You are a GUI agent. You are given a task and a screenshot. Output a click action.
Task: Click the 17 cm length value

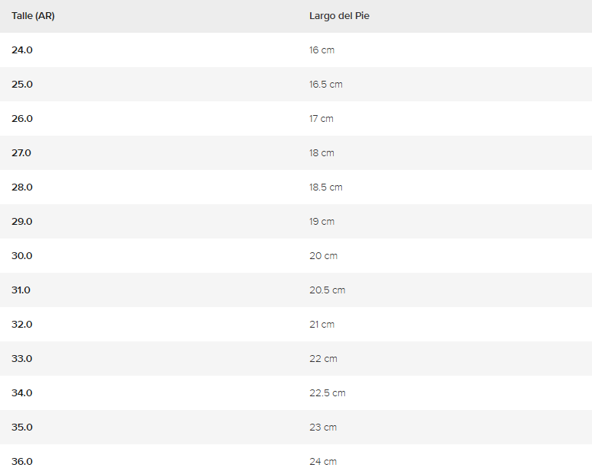click(x=321, y=119)
